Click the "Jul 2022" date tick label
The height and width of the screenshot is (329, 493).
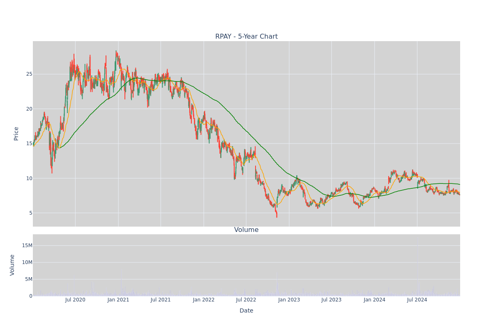pos(246,300)
